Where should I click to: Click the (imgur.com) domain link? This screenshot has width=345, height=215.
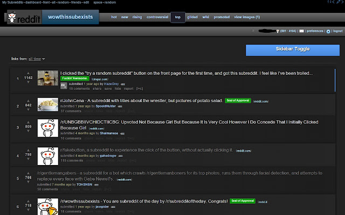100,79
